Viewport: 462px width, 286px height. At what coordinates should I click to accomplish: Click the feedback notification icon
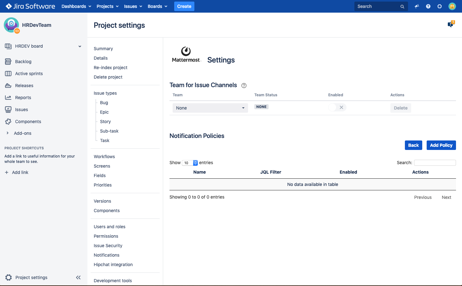click(450, 24)
